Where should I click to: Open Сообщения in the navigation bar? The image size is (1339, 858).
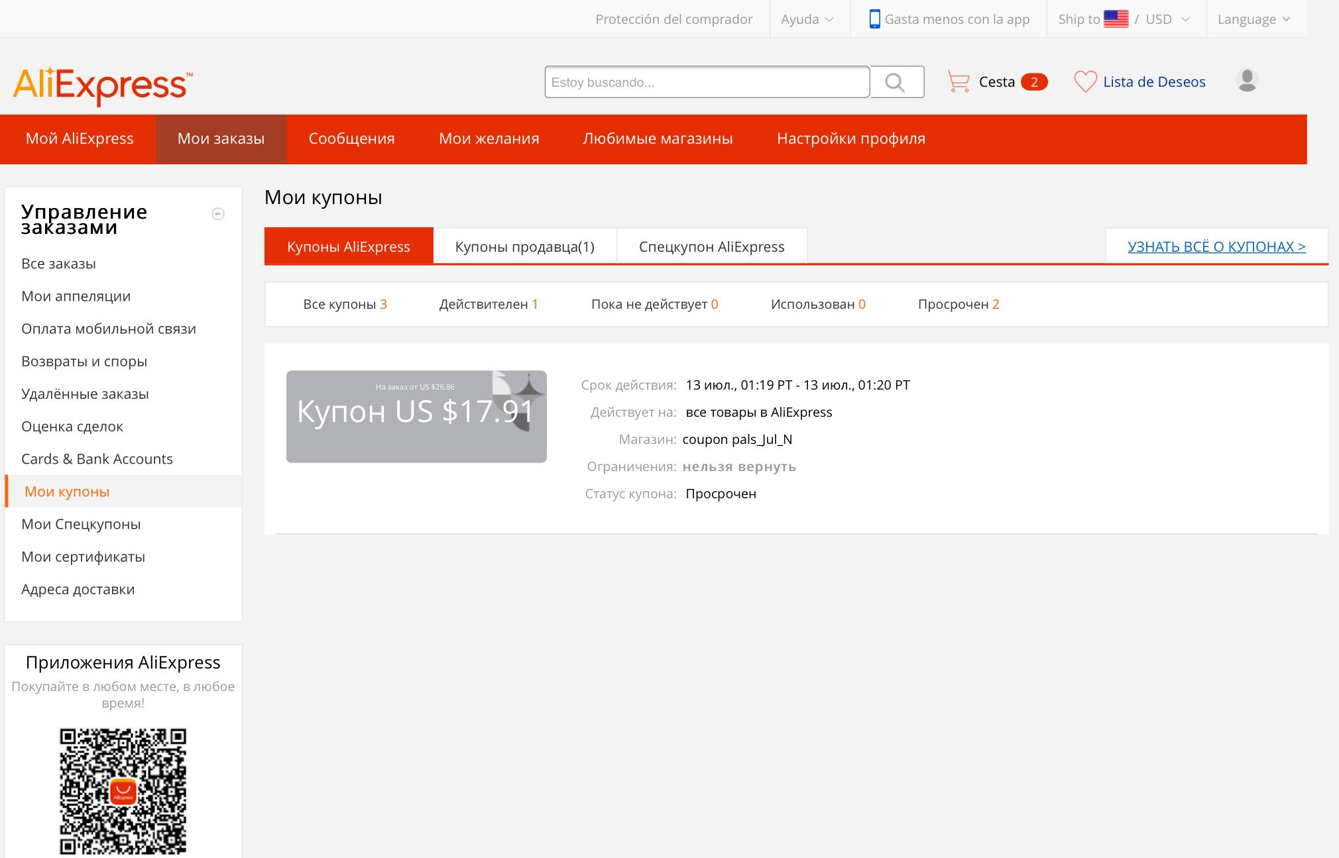351,138
